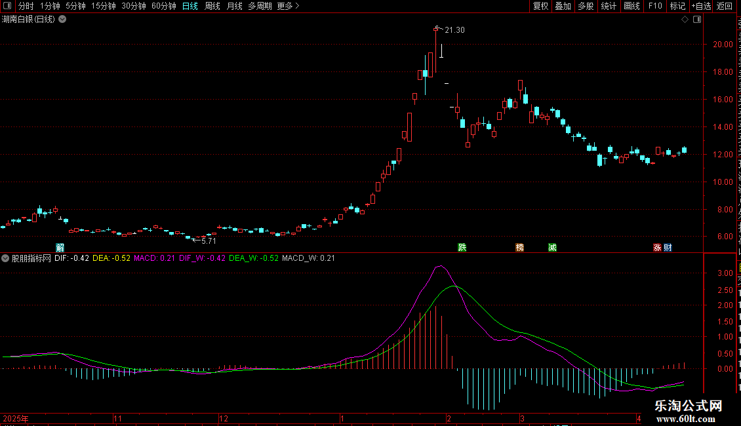Expand the 更多 period options

coord(288,6)
